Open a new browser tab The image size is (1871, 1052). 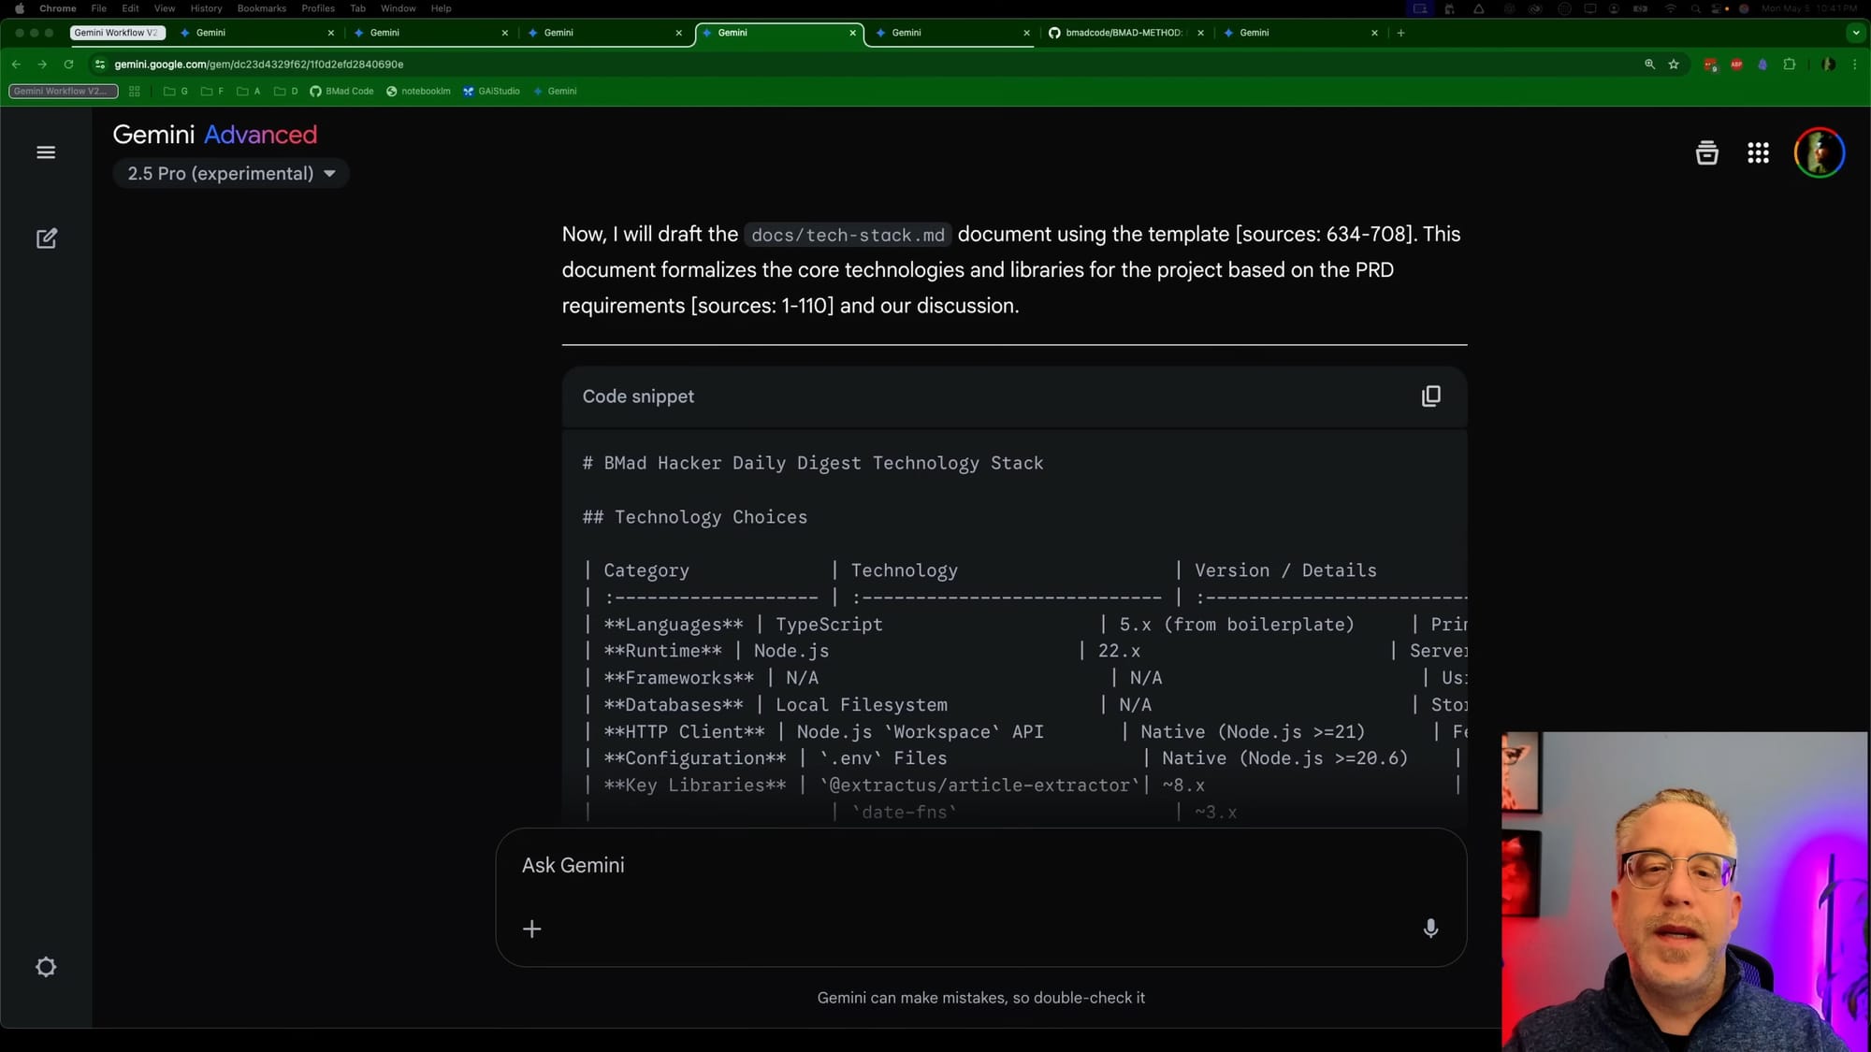click(x=1400, y=33)
